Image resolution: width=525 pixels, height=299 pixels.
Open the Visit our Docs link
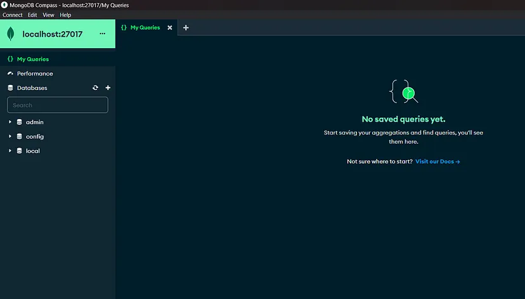[x=437, y=162]
